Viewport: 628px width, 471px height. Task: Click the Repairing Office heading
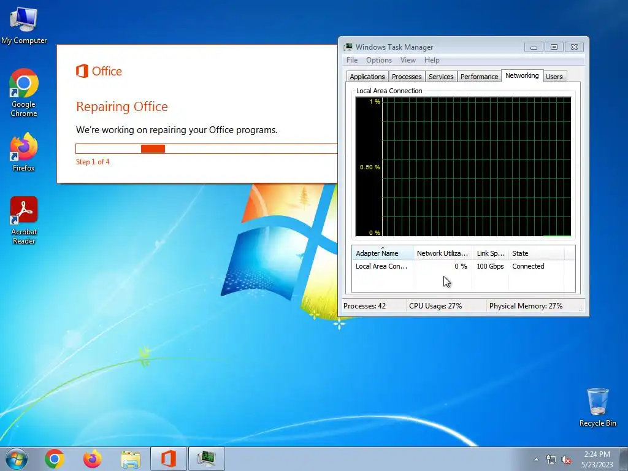[x=122, y=107]
